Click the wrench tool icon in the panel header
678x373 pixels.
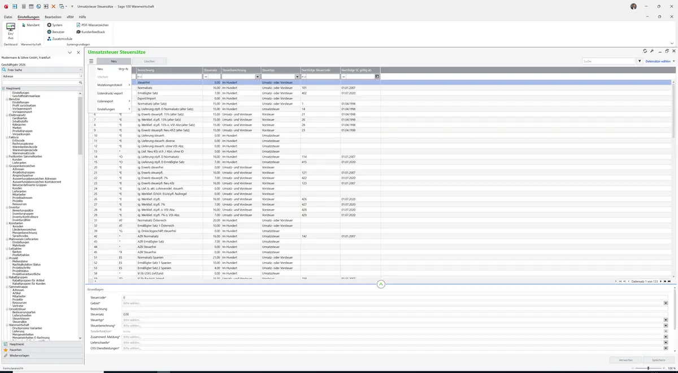(652, 51)
